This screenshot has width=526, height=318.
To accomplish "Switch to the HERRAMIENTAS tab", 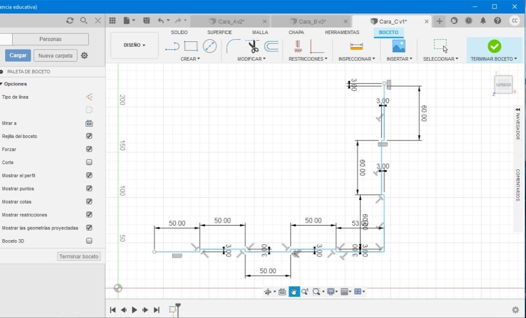I will point(342,32).
